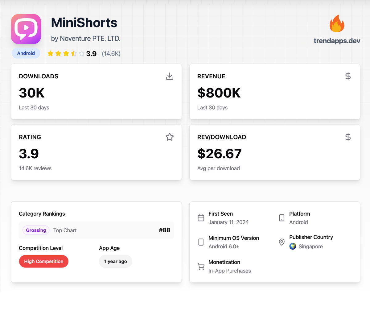Image resolution: width=370 pixels, height=327 pixels.
Task: Click the device icon beside Minimum OS Version
Action: [201, 242]
